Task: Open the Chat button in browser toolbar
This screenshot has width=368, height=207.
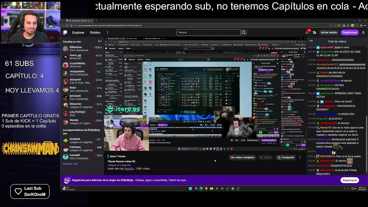Action: pos(364,25)
